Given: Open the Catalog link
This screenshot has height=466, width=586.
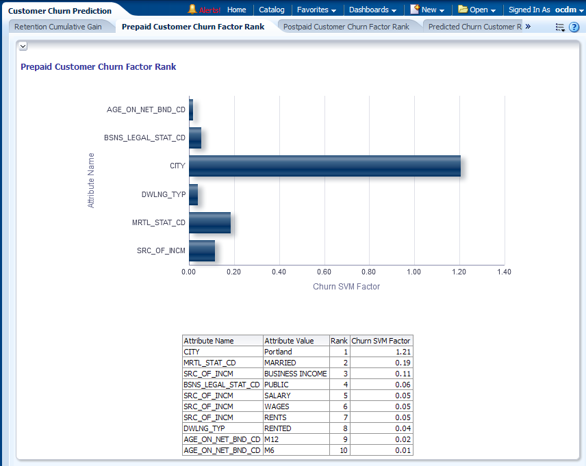Looking at the screenshot, I should coord(272,10).
